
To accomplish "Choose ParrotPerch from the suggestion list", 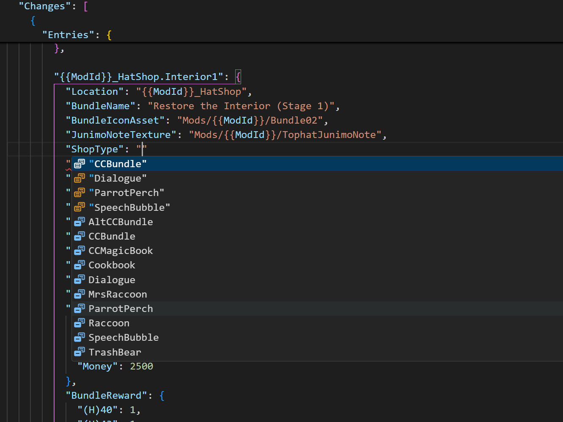I will click(x=121, y=308).
